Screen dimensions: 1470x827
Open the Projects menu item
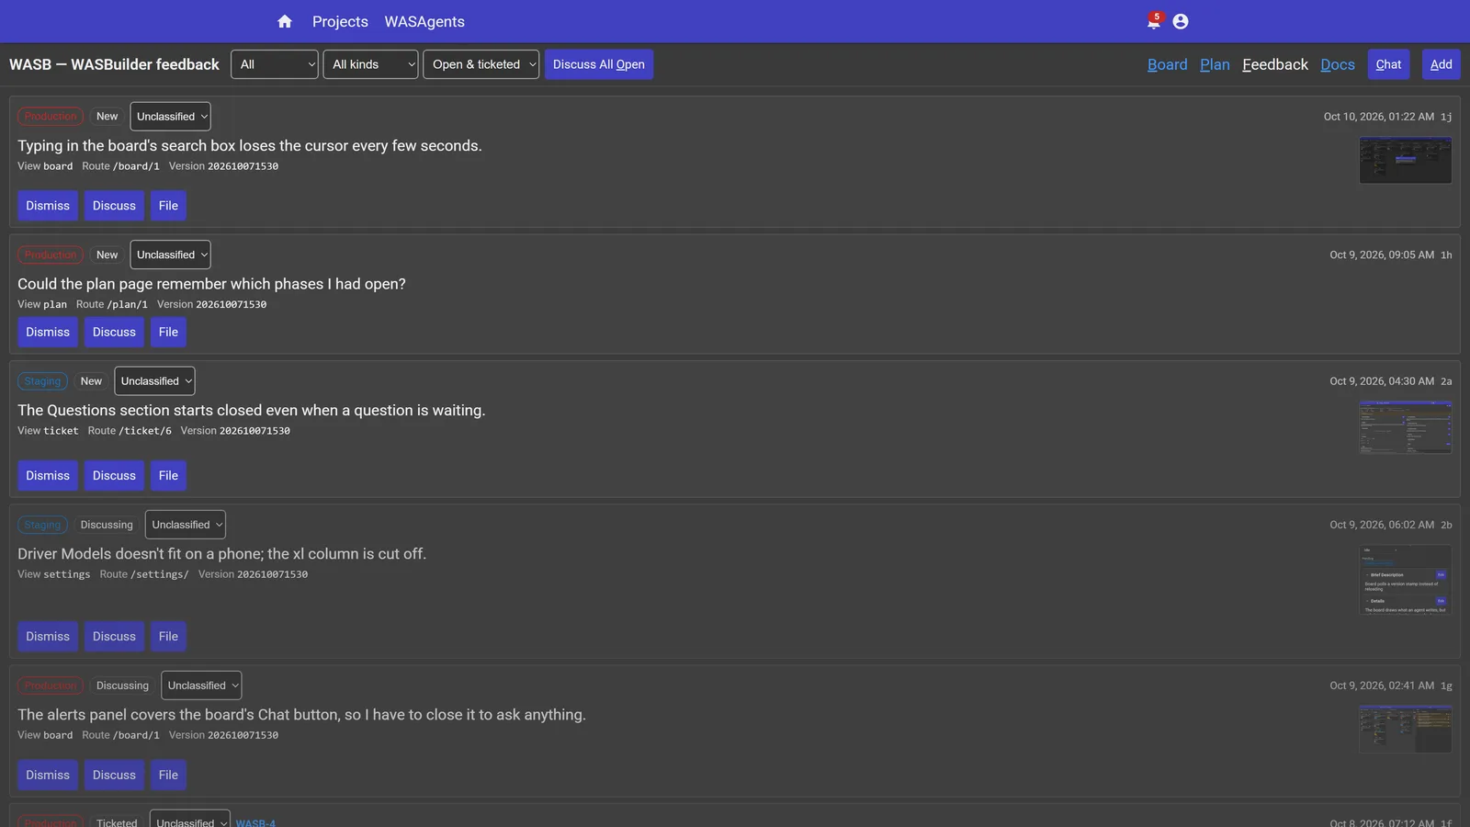340,21
